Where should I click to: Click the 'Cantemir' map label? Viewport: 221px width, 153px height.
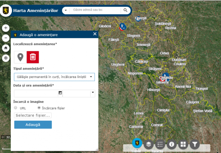point(136,127)
